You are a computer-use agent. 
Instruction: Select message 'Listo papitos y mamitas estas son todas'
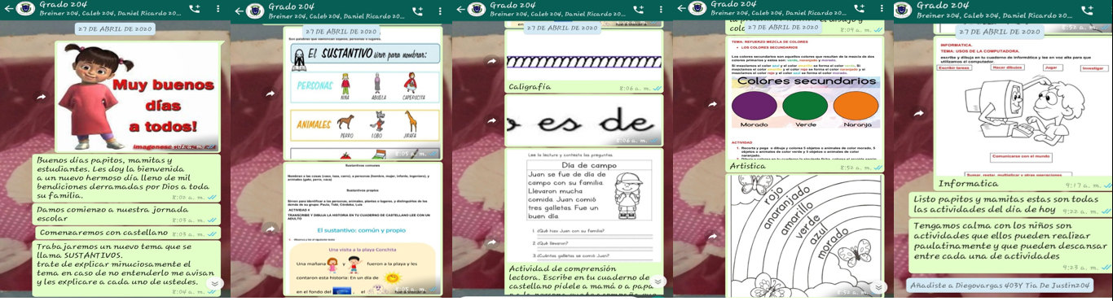tap(1010, 204)
